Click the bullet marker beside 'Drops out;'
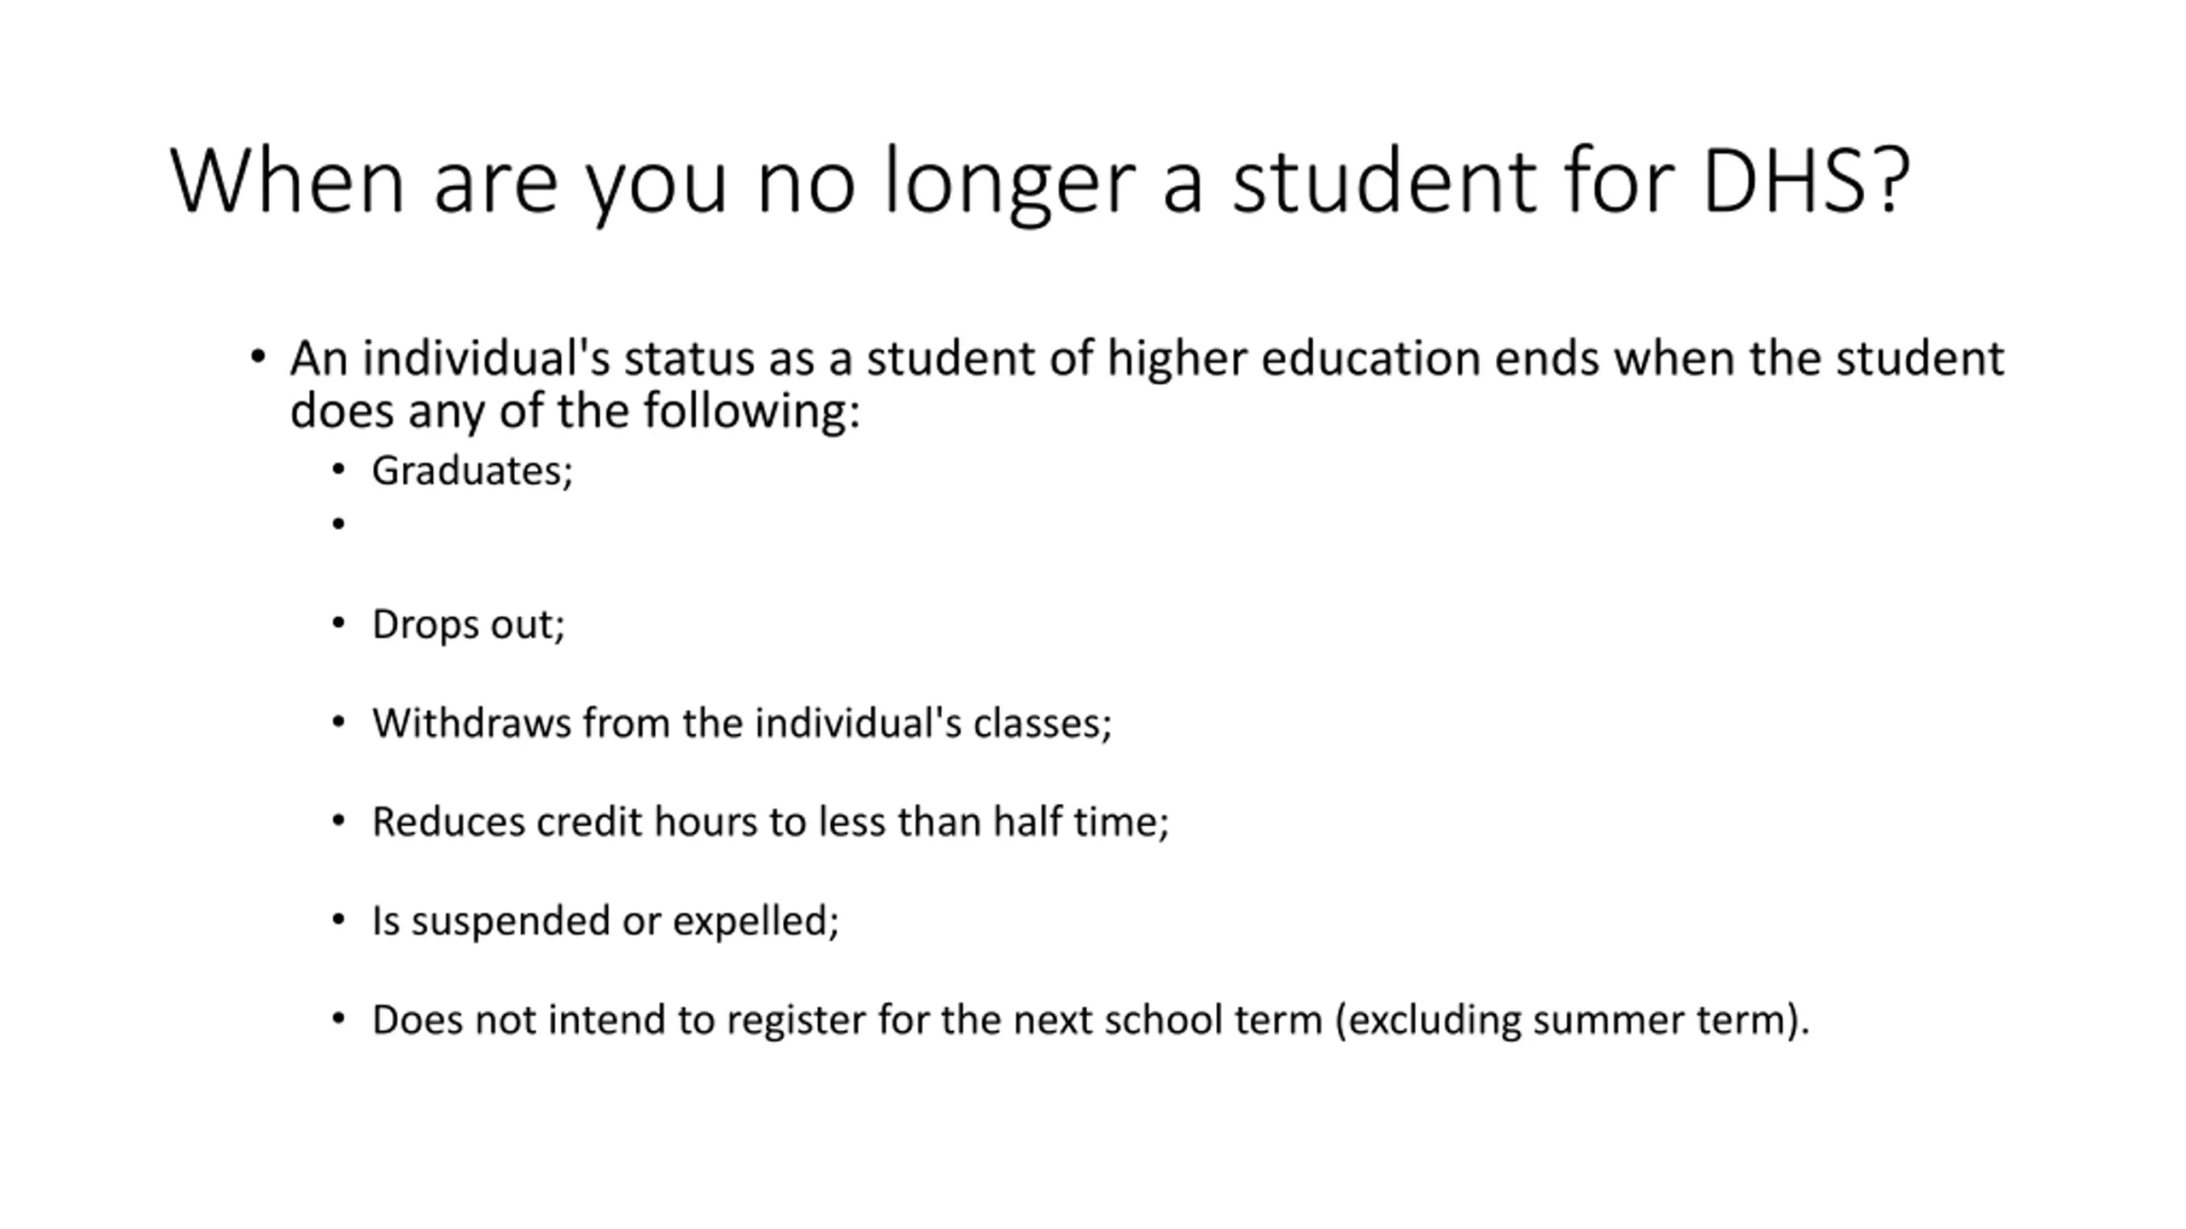This screenshot has height=1229, width=2186. pos(338,623)
